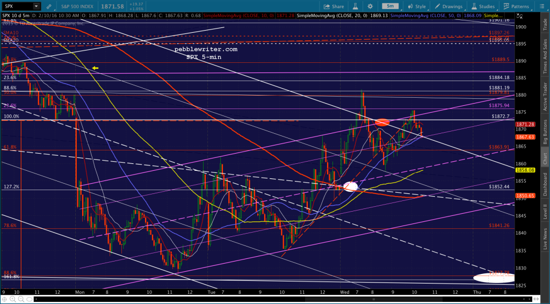Select the Chart sidebar tab
The image size is (550, 304).
(545, 158)
